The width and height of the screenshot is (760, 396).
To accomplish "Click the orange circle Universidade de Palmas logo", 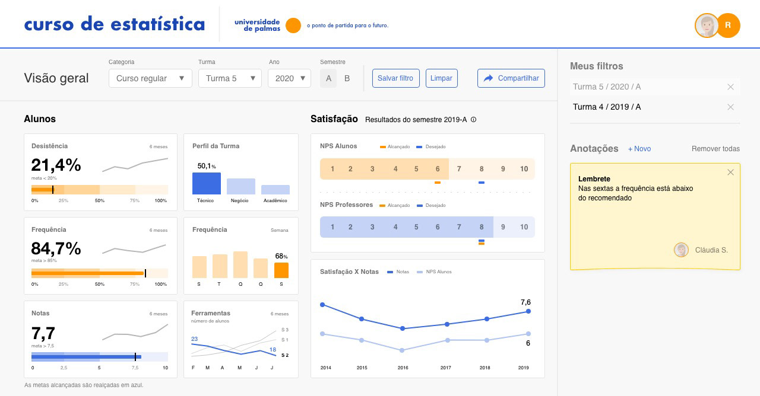I will [x=293, y=25].
